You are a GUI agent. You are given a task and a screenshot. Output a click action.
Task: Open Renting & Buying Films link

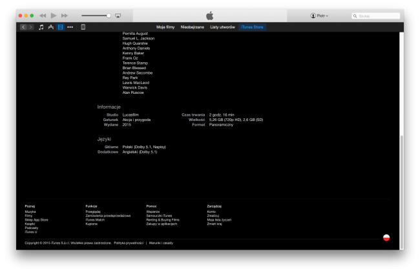163,220
